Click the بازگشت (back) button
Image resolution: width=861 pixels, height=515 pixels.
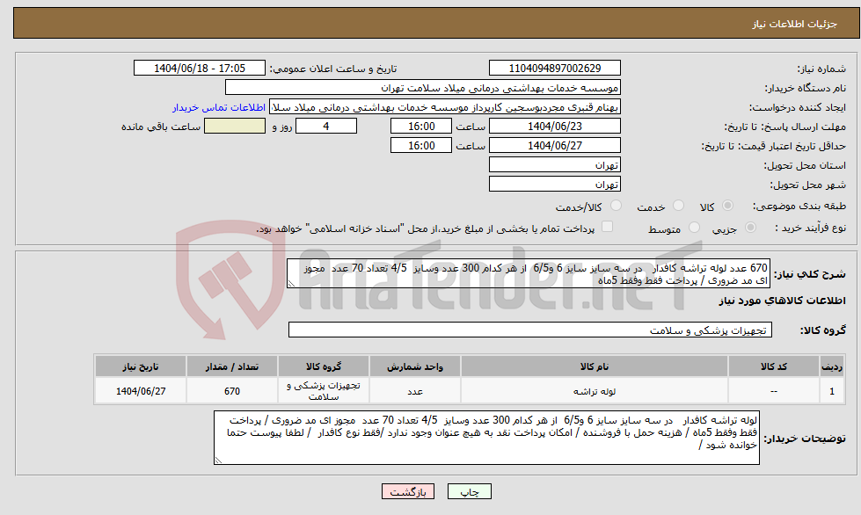point(410,491)
